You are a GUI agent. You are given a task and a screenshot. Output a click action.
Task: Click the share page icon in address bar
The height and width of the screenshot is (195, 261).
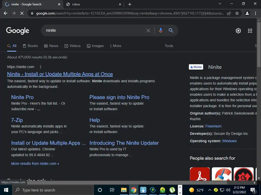coord(229,13)
